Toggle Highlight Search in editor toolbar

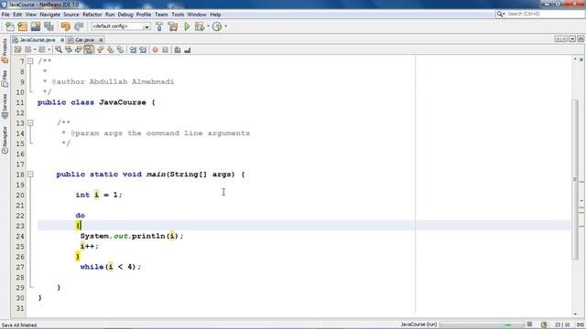click(x=89, y=49)
